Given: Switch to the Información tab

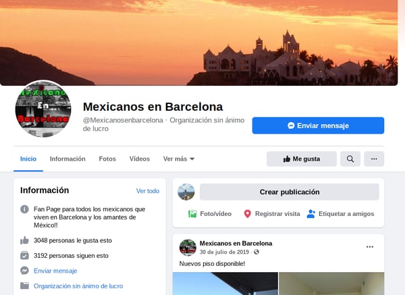Looking at the screenshot, I should point(67,159).
